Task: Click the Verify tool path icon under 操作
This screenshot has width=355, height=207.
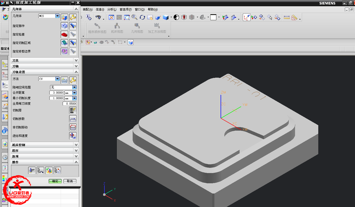Action: (x=49, y=170)
